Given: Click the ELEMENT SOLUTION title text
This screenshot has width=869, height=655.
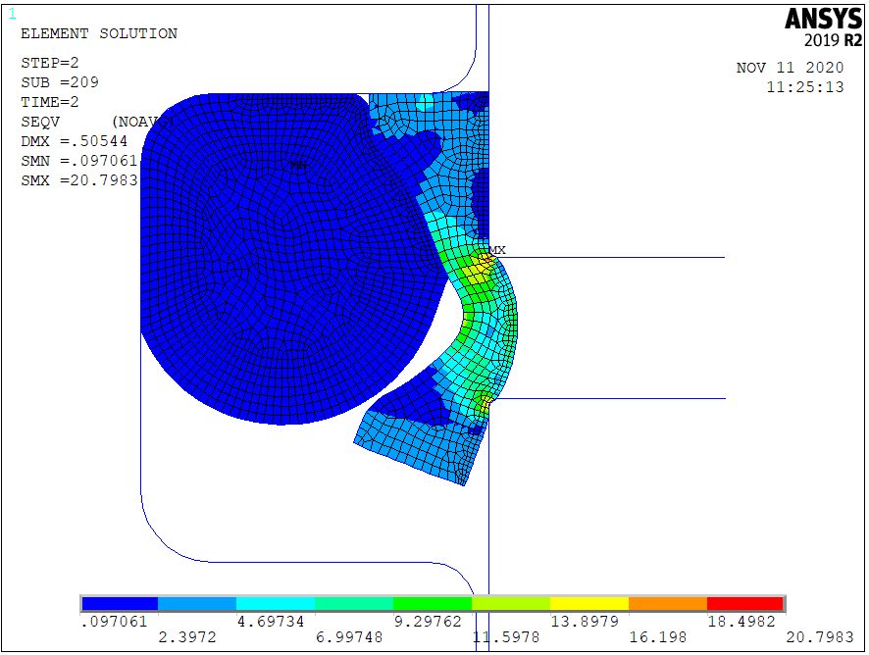Looking at the screenshot, I should [99, 33].
